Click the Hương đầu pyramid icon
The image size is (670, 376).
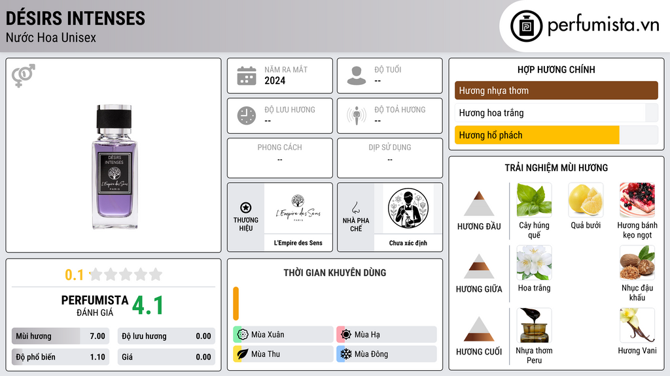(479, 204)
